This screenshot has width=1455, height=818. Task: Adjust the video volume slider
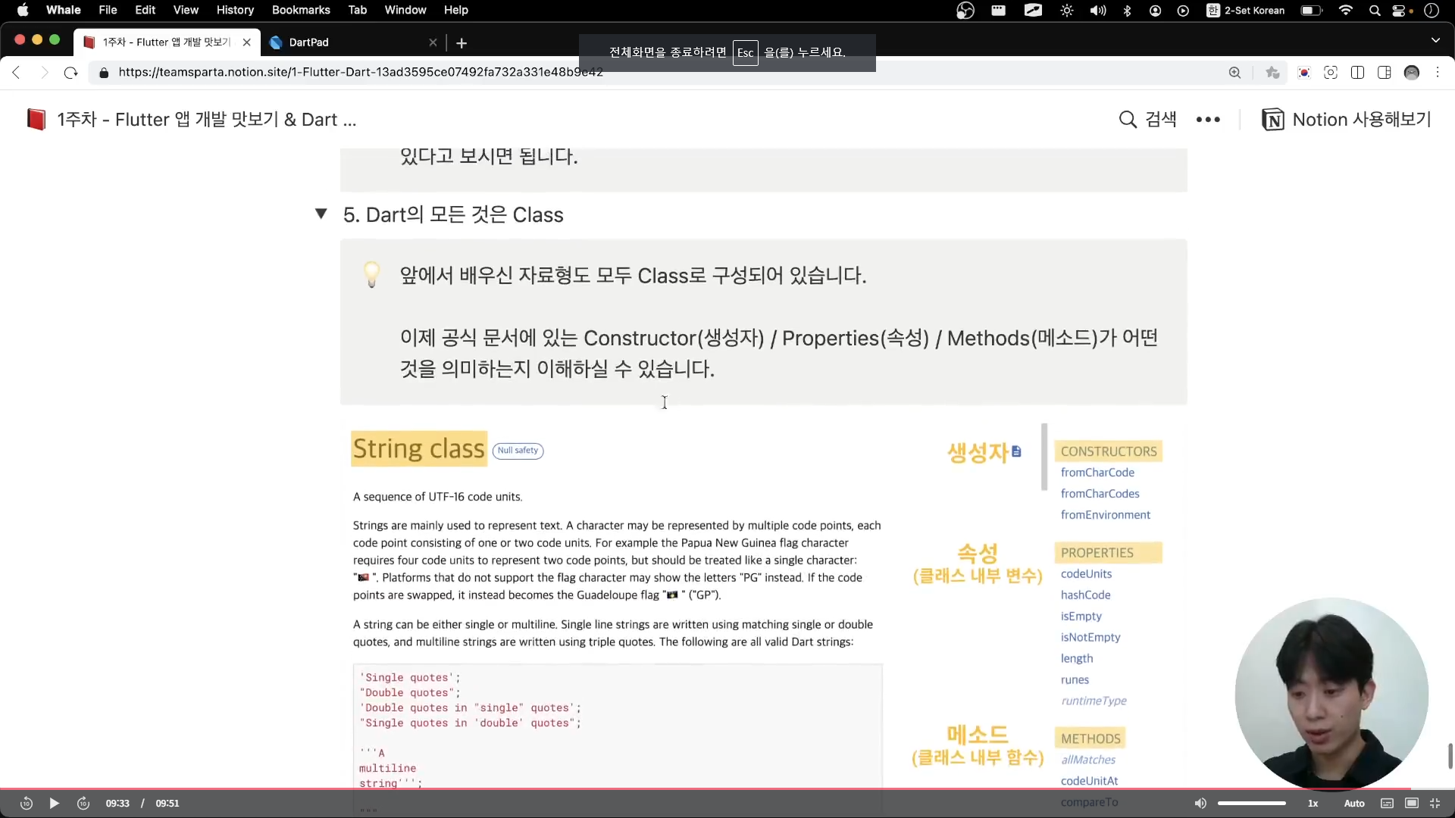1251,804
